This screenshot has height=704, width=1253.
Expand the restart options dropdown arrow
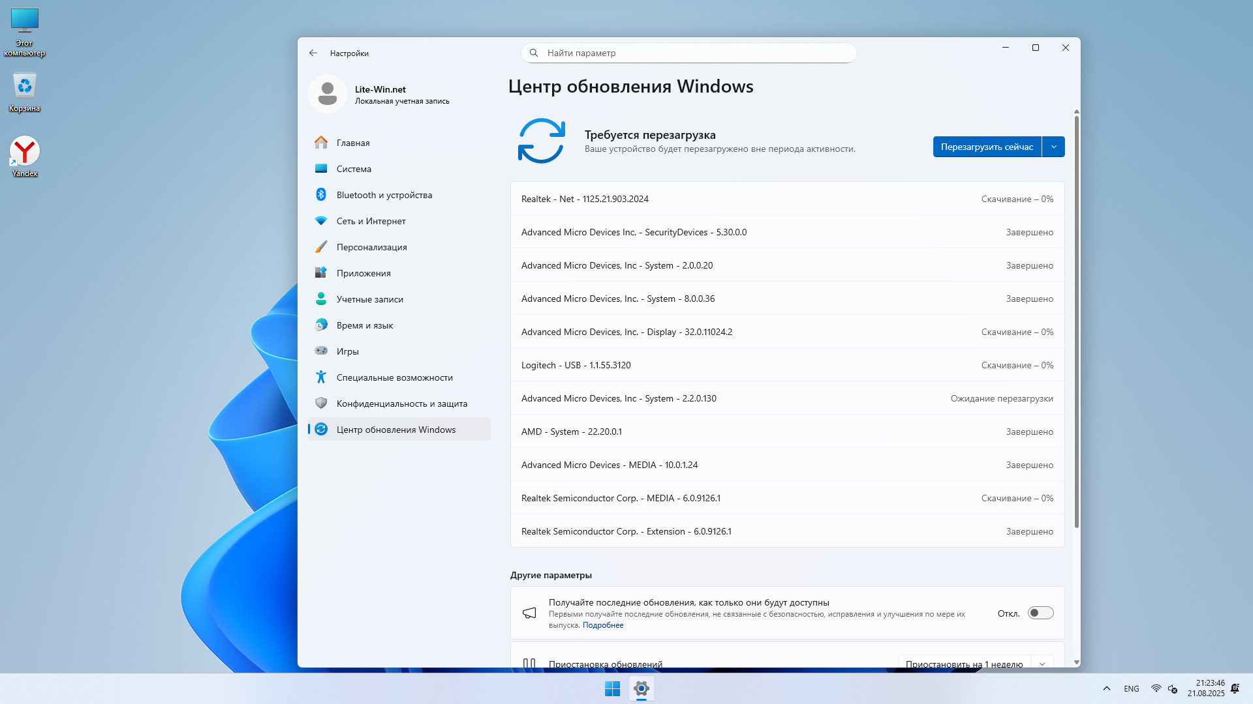tap(1053, 147)
